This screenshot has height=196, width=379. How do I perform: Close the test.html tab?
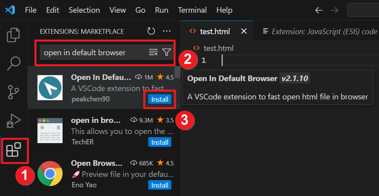tap(244, 31)
